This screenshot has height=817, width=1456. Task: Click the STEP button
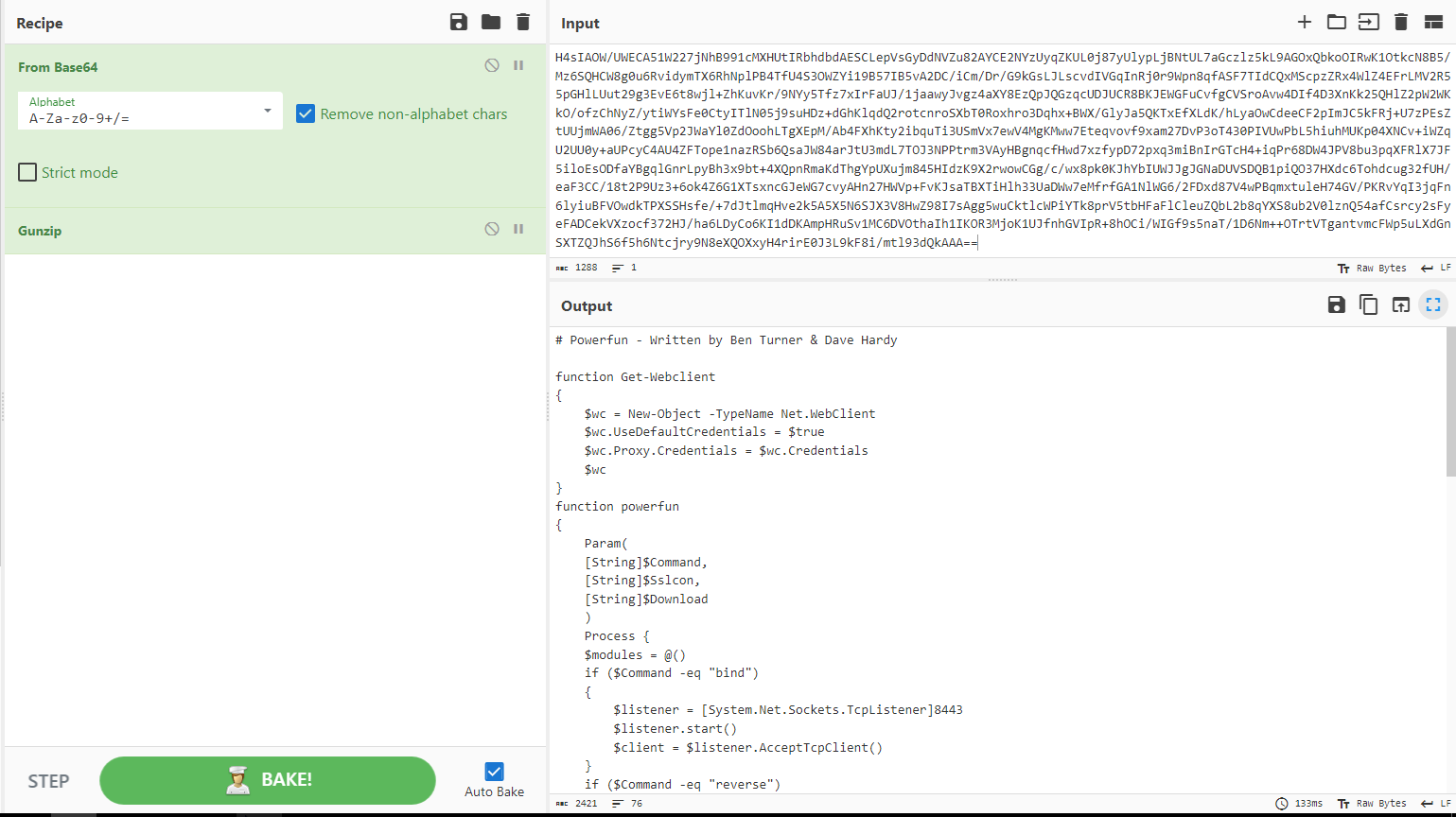coord(48,781)
